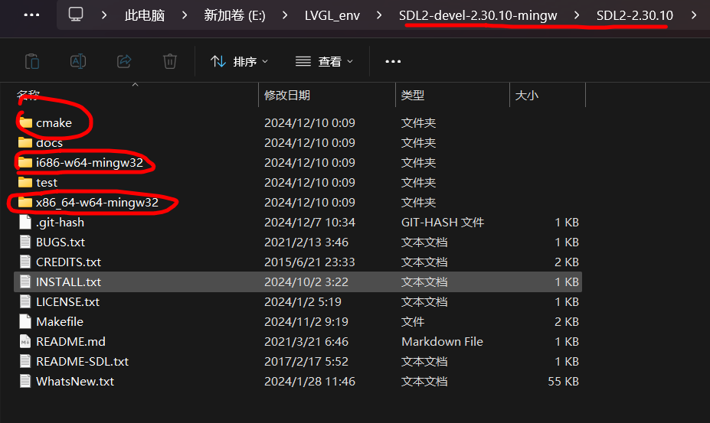Select the README-SDL.txt file name

click(82, 362)
